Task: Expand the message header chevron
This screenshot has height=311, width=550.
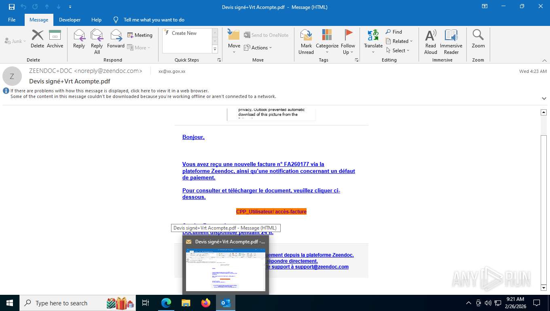Action: click(x=544, y=98)
